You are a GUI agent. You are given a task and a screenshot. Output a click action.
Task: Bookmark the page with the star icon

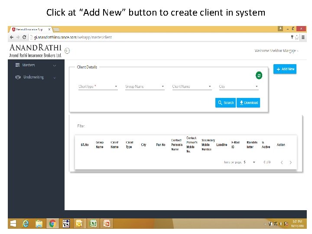click(297, 37)
